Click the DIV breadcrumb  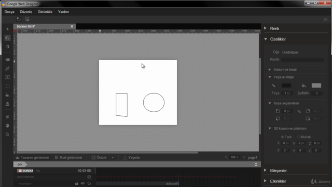[x=20, y=165]
